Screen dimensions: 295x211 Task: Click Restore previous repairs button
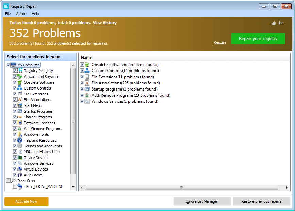[x=261, y=201]
